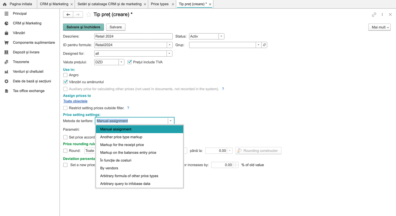396x216 pixels.
Task: Open the Principal menu icon in sidebar
Action: tap(7, 14)
